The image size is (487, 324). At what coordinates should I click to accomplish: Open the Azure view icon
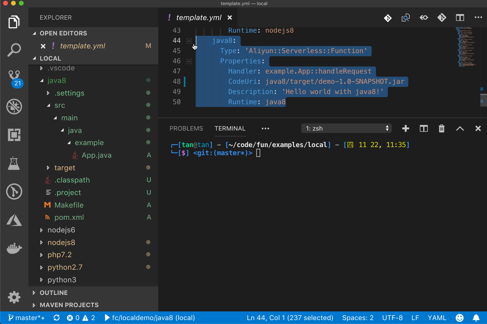point(14,220)
